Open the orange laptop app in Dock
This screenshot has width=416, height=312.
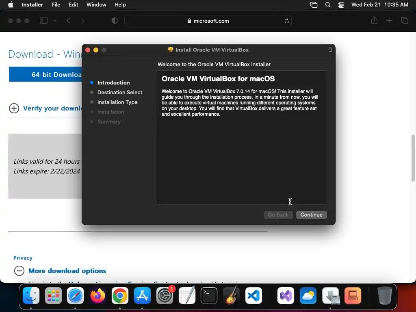point(353,295)
